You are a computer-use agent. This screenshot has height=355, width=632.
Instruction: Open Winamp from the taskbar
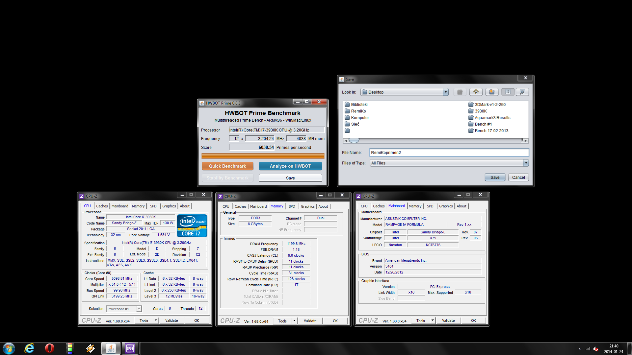coord(90,348)
